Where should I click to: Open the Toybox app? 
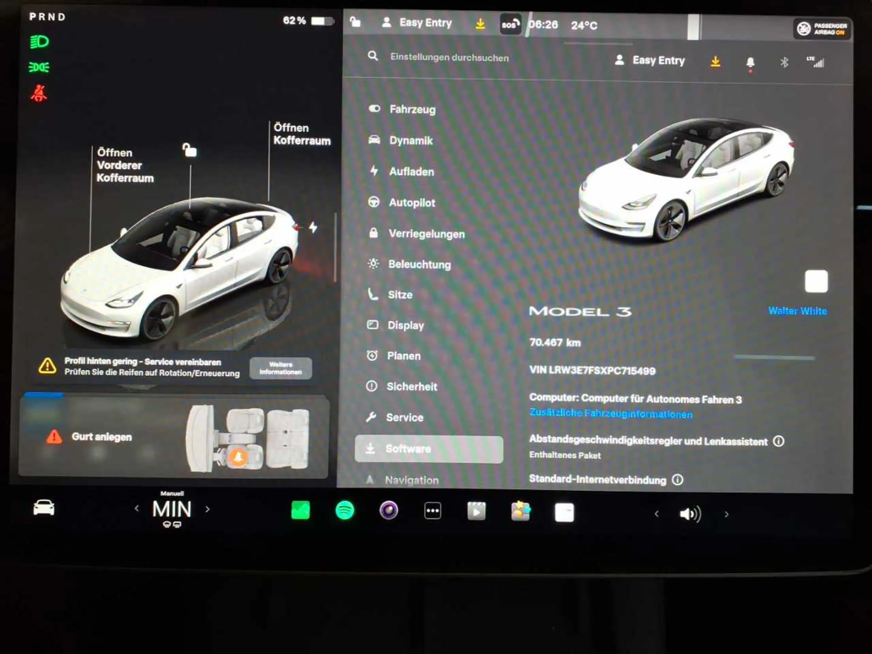(x=520, y=511)
